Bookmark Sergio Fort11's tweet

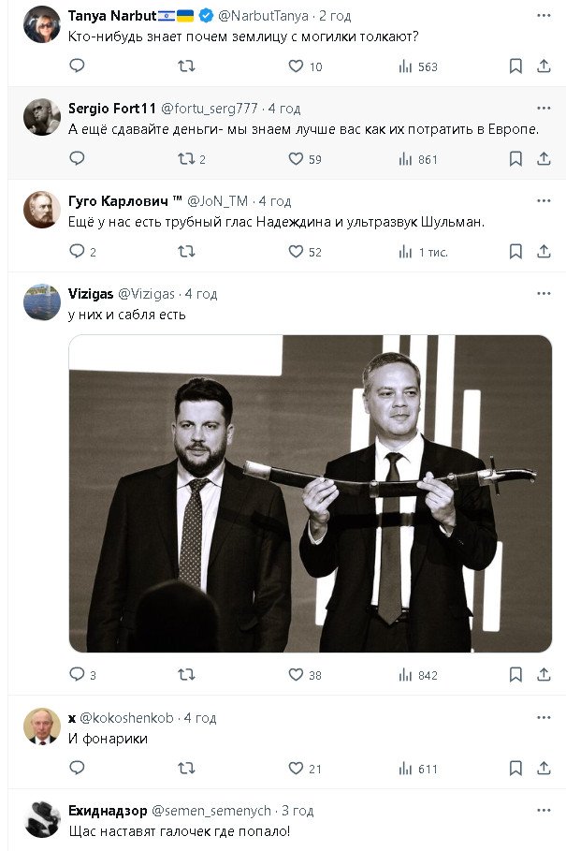click(x=515, y=159)
